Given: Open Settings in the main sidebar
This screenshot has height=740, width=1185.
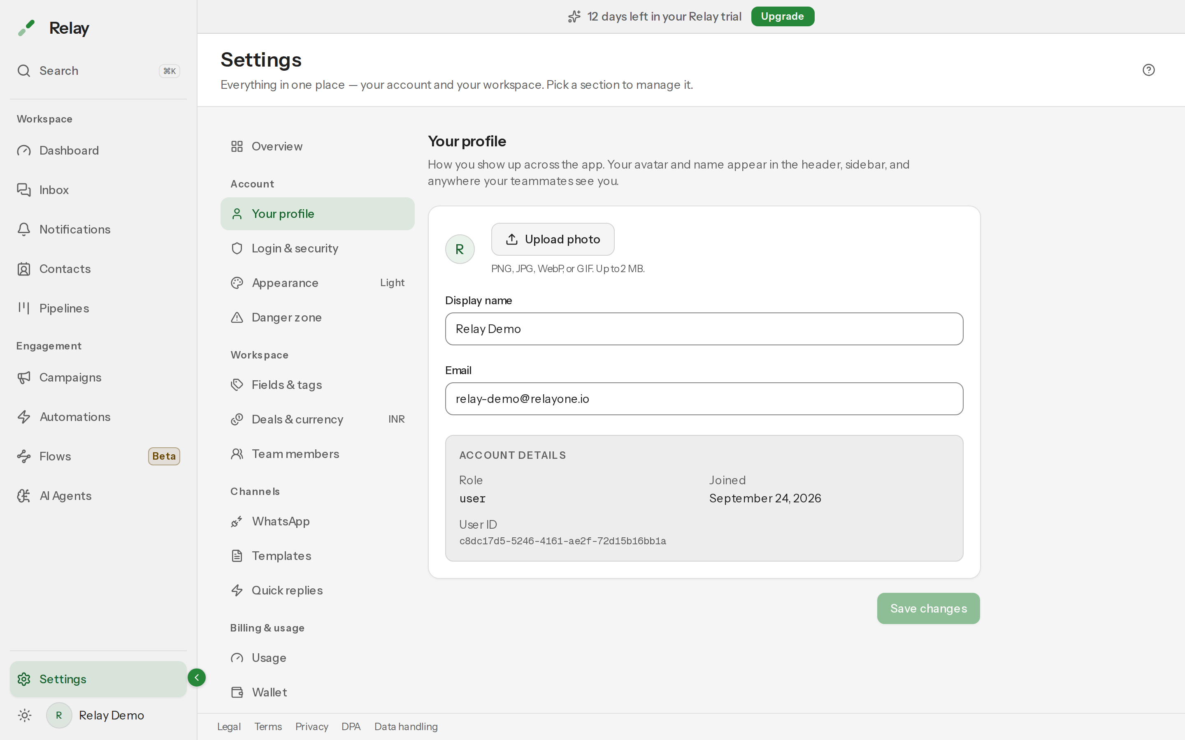Looking at the screenshot, I should point(98,679).
